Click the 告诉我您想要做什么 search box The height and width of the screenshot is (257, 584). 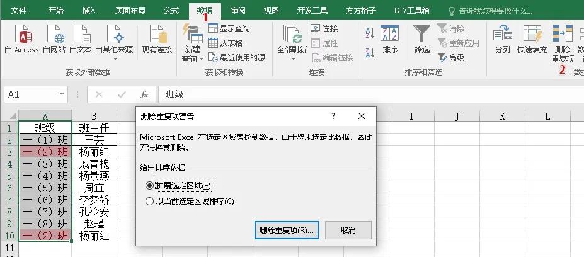[x=490, y=11]
